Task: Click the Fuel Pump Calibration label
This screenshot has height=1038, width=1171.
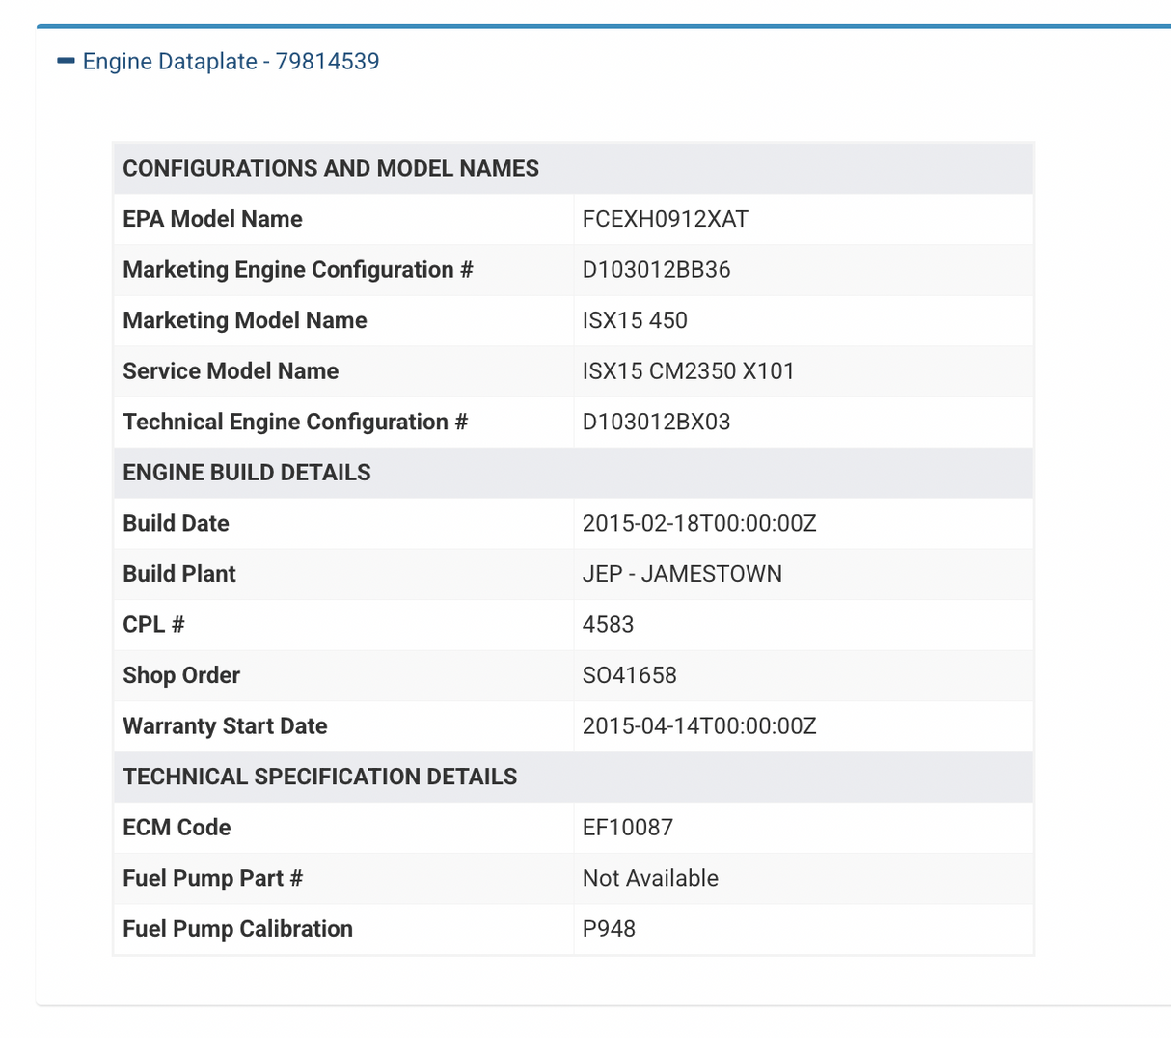Action: click(237, 929)
